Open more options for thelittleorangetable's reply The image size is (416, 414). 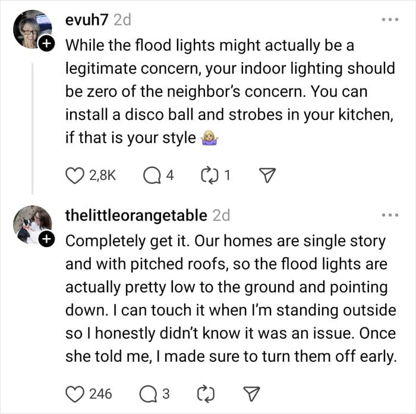pyautogui.click(x=390, y=215)
